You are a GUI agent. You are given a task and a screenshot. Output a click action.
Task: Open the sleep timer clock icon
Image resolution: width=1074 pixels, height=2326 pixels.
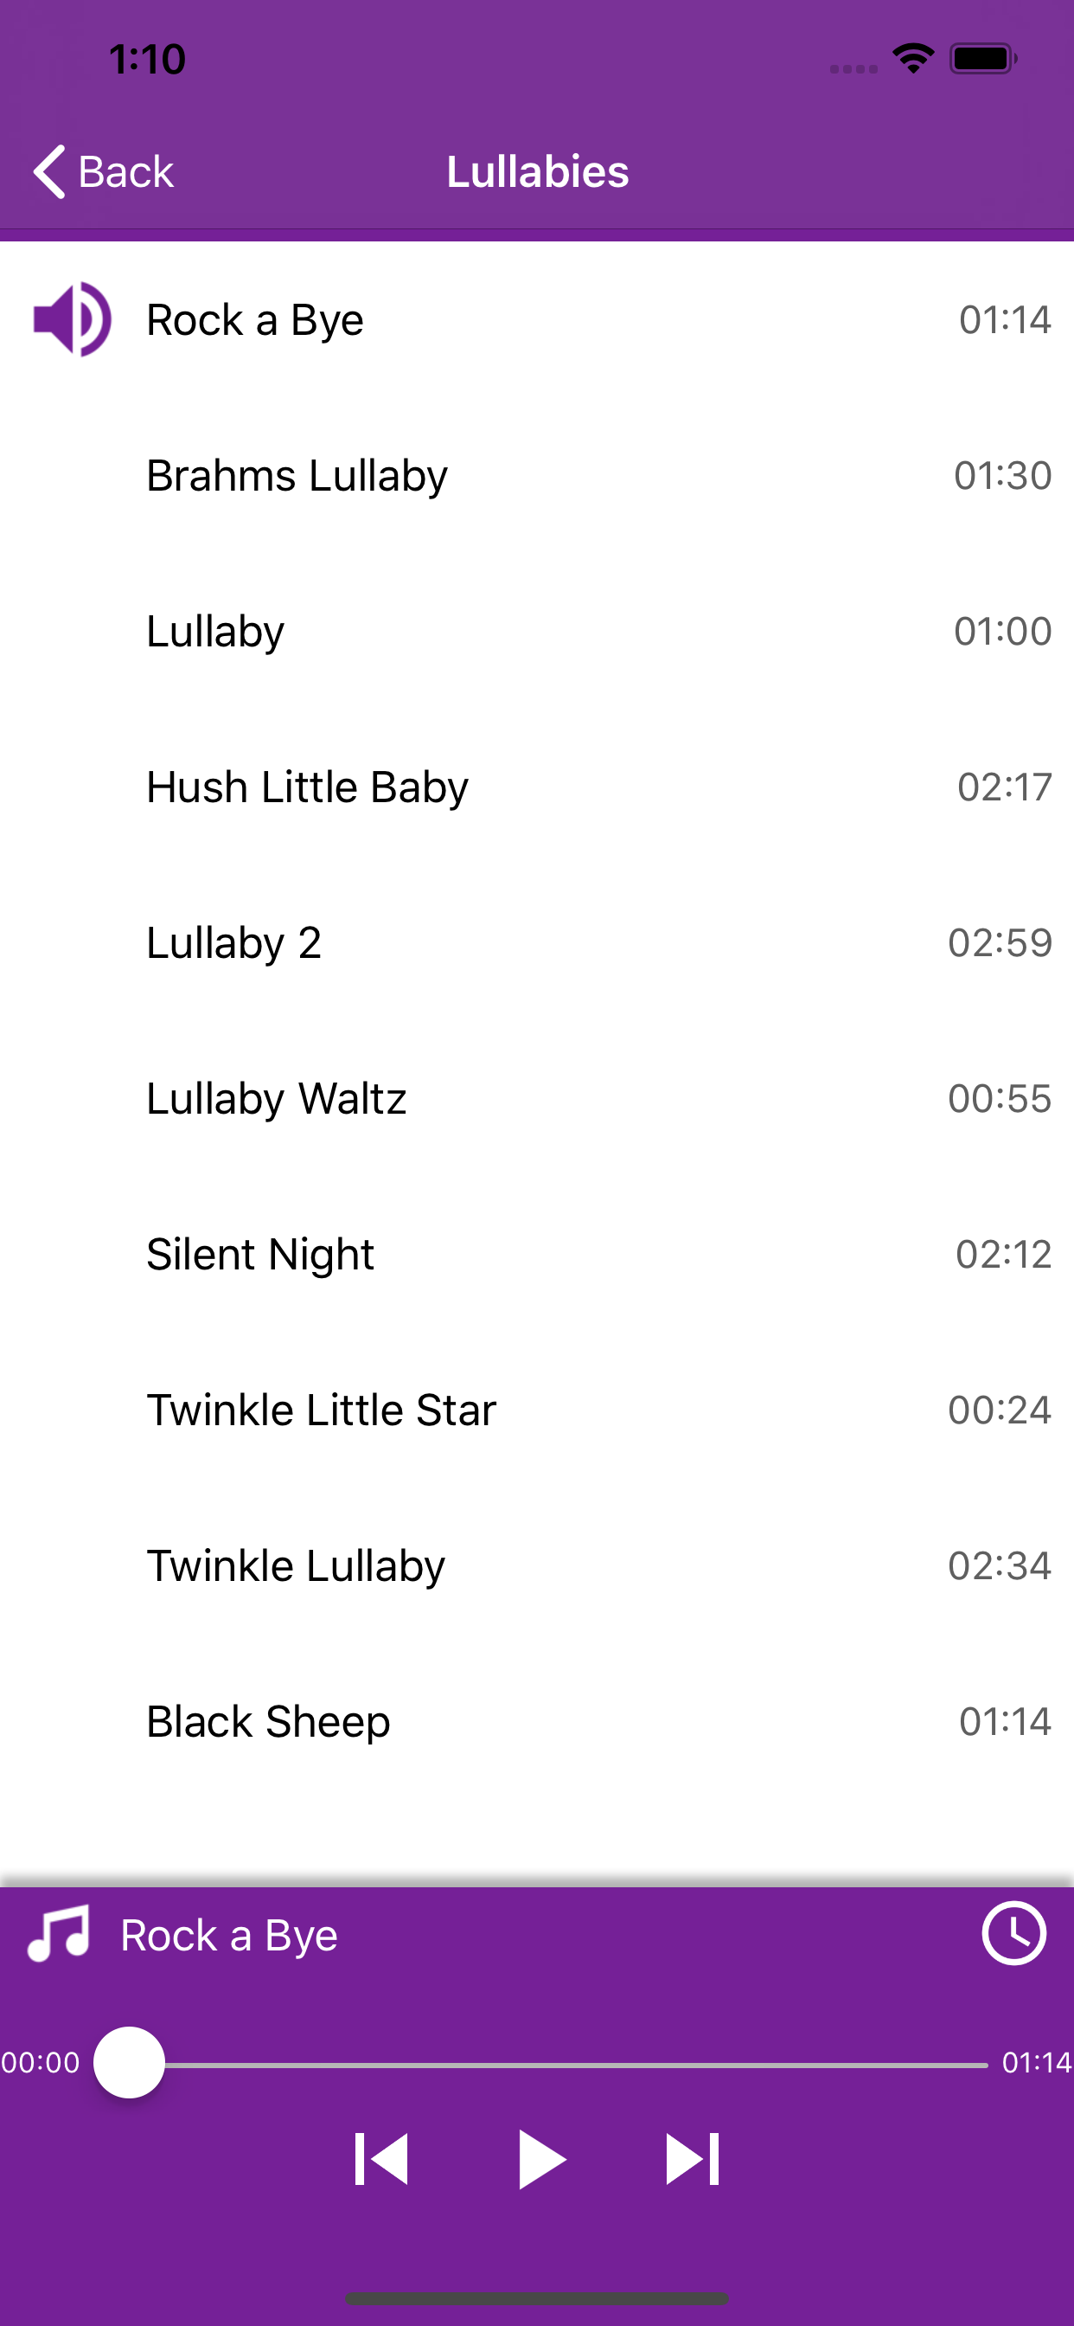click(x=1013, y=1934)
